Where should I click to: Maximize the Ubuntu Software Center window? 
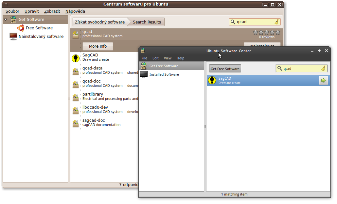[319, 51]
